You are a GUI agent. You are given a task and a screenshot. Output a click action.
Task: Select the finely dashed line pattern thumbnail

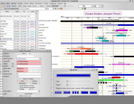pos(58,93)
